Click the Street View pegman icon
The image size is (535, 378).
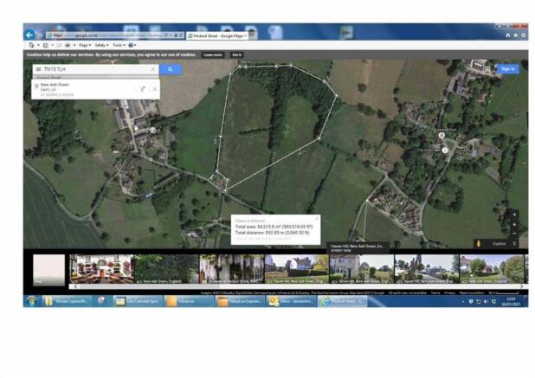pyautogui.click(x=479, y=244)
